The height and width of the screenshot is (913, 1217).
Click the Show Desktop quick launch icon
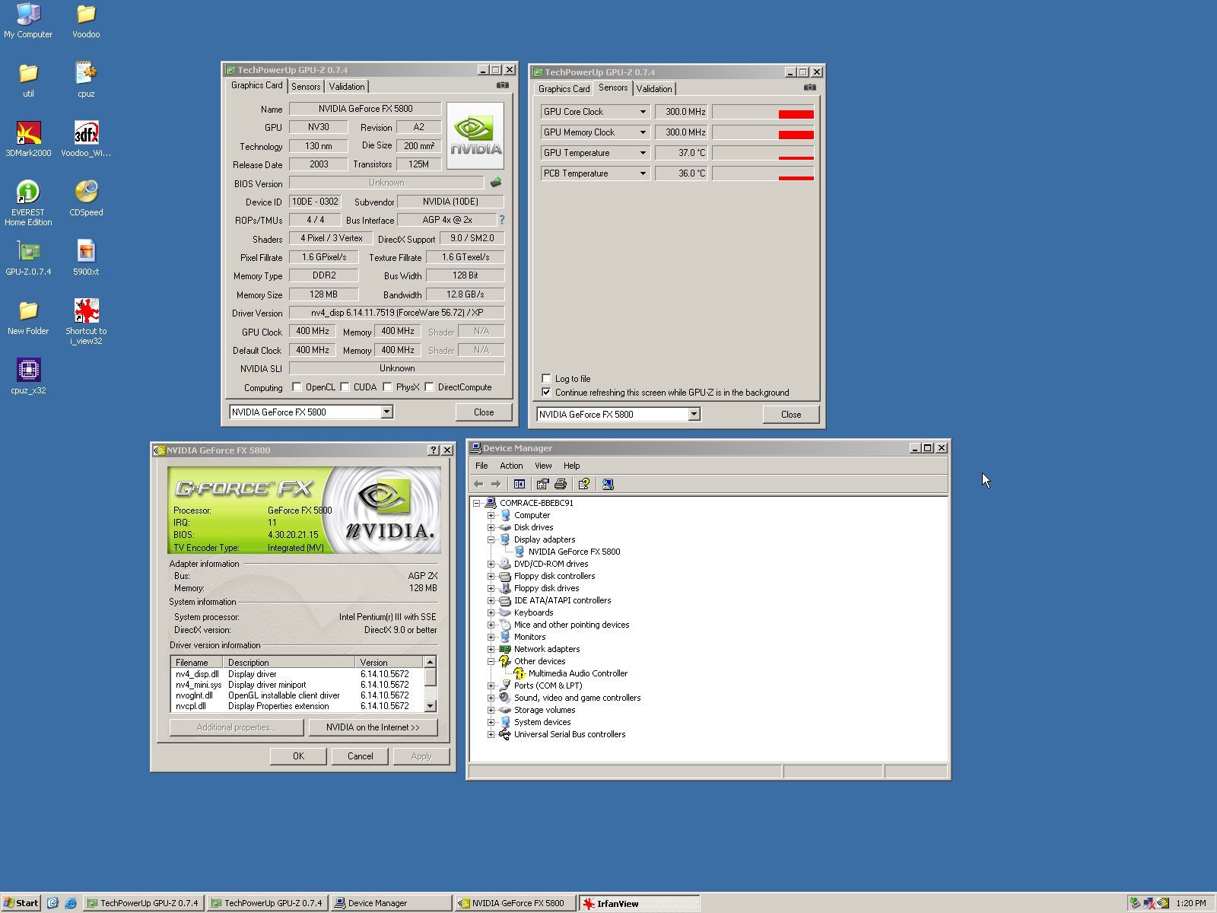(x=52, y=903)
